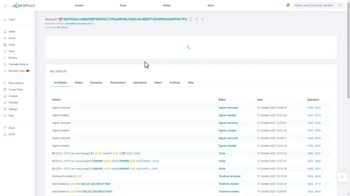Switch to the Offers tab
Viewport: 350px width, 196px height.
pos(158,82)
